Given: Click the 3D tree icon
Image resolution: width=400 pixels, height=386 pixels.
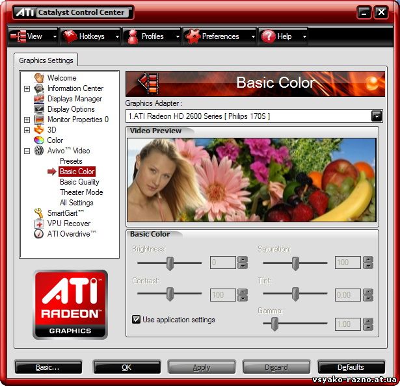Looking at the screenshot, I should (39, 130).
